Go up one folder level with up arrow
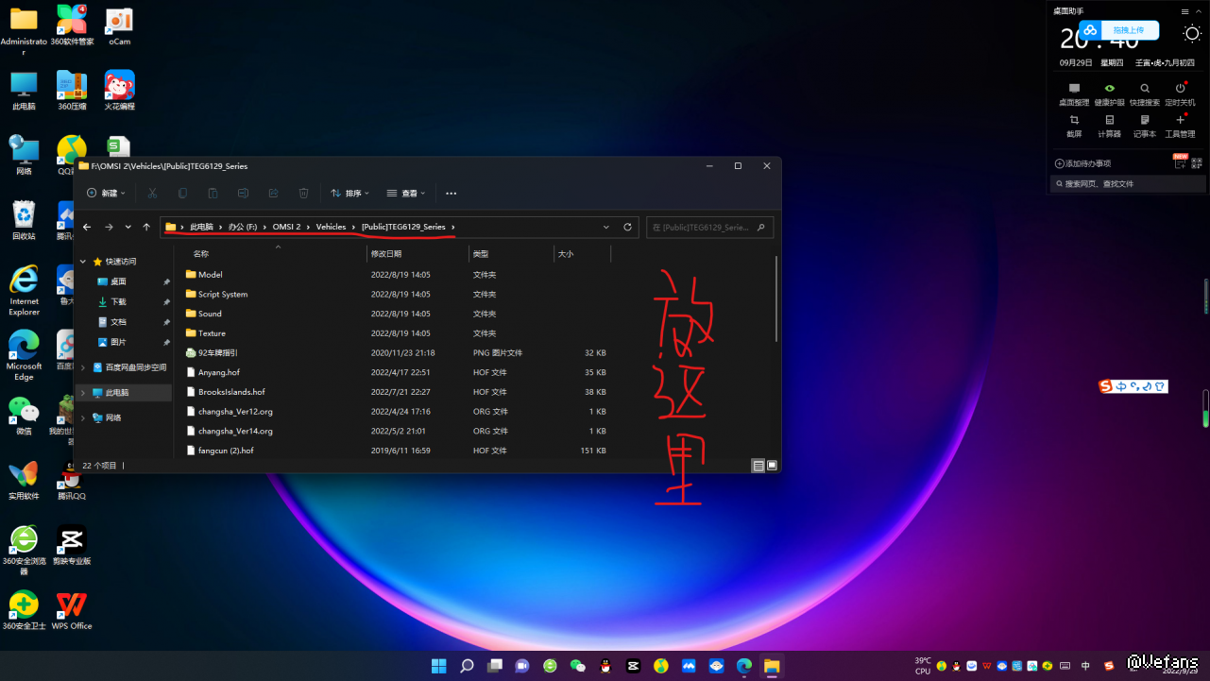Viewport: 1210px width, 681px height. (146, 227)
